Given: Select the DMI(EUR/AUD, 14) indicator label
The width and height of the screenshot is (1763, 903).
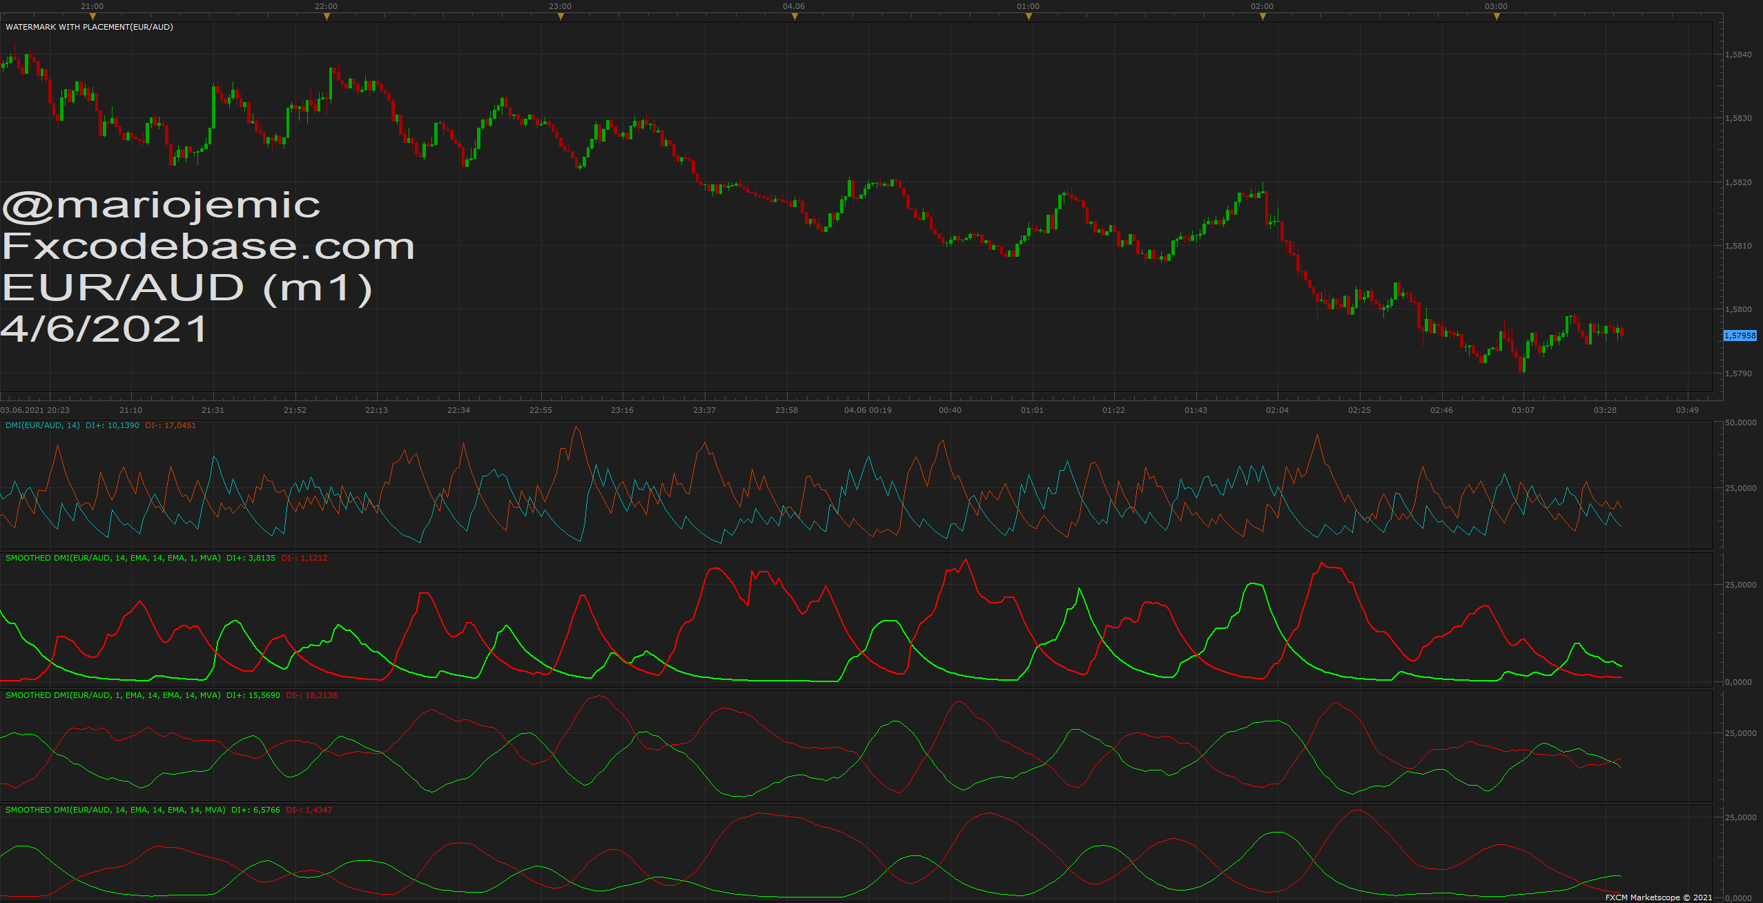Looking at the screenshot, I should click(42, 425).
